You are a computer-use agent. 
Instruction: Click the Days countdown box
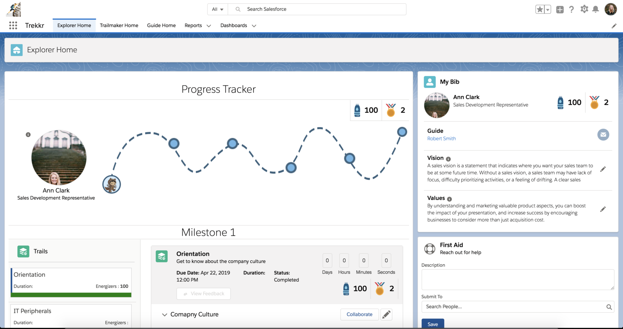coord(327,261)
